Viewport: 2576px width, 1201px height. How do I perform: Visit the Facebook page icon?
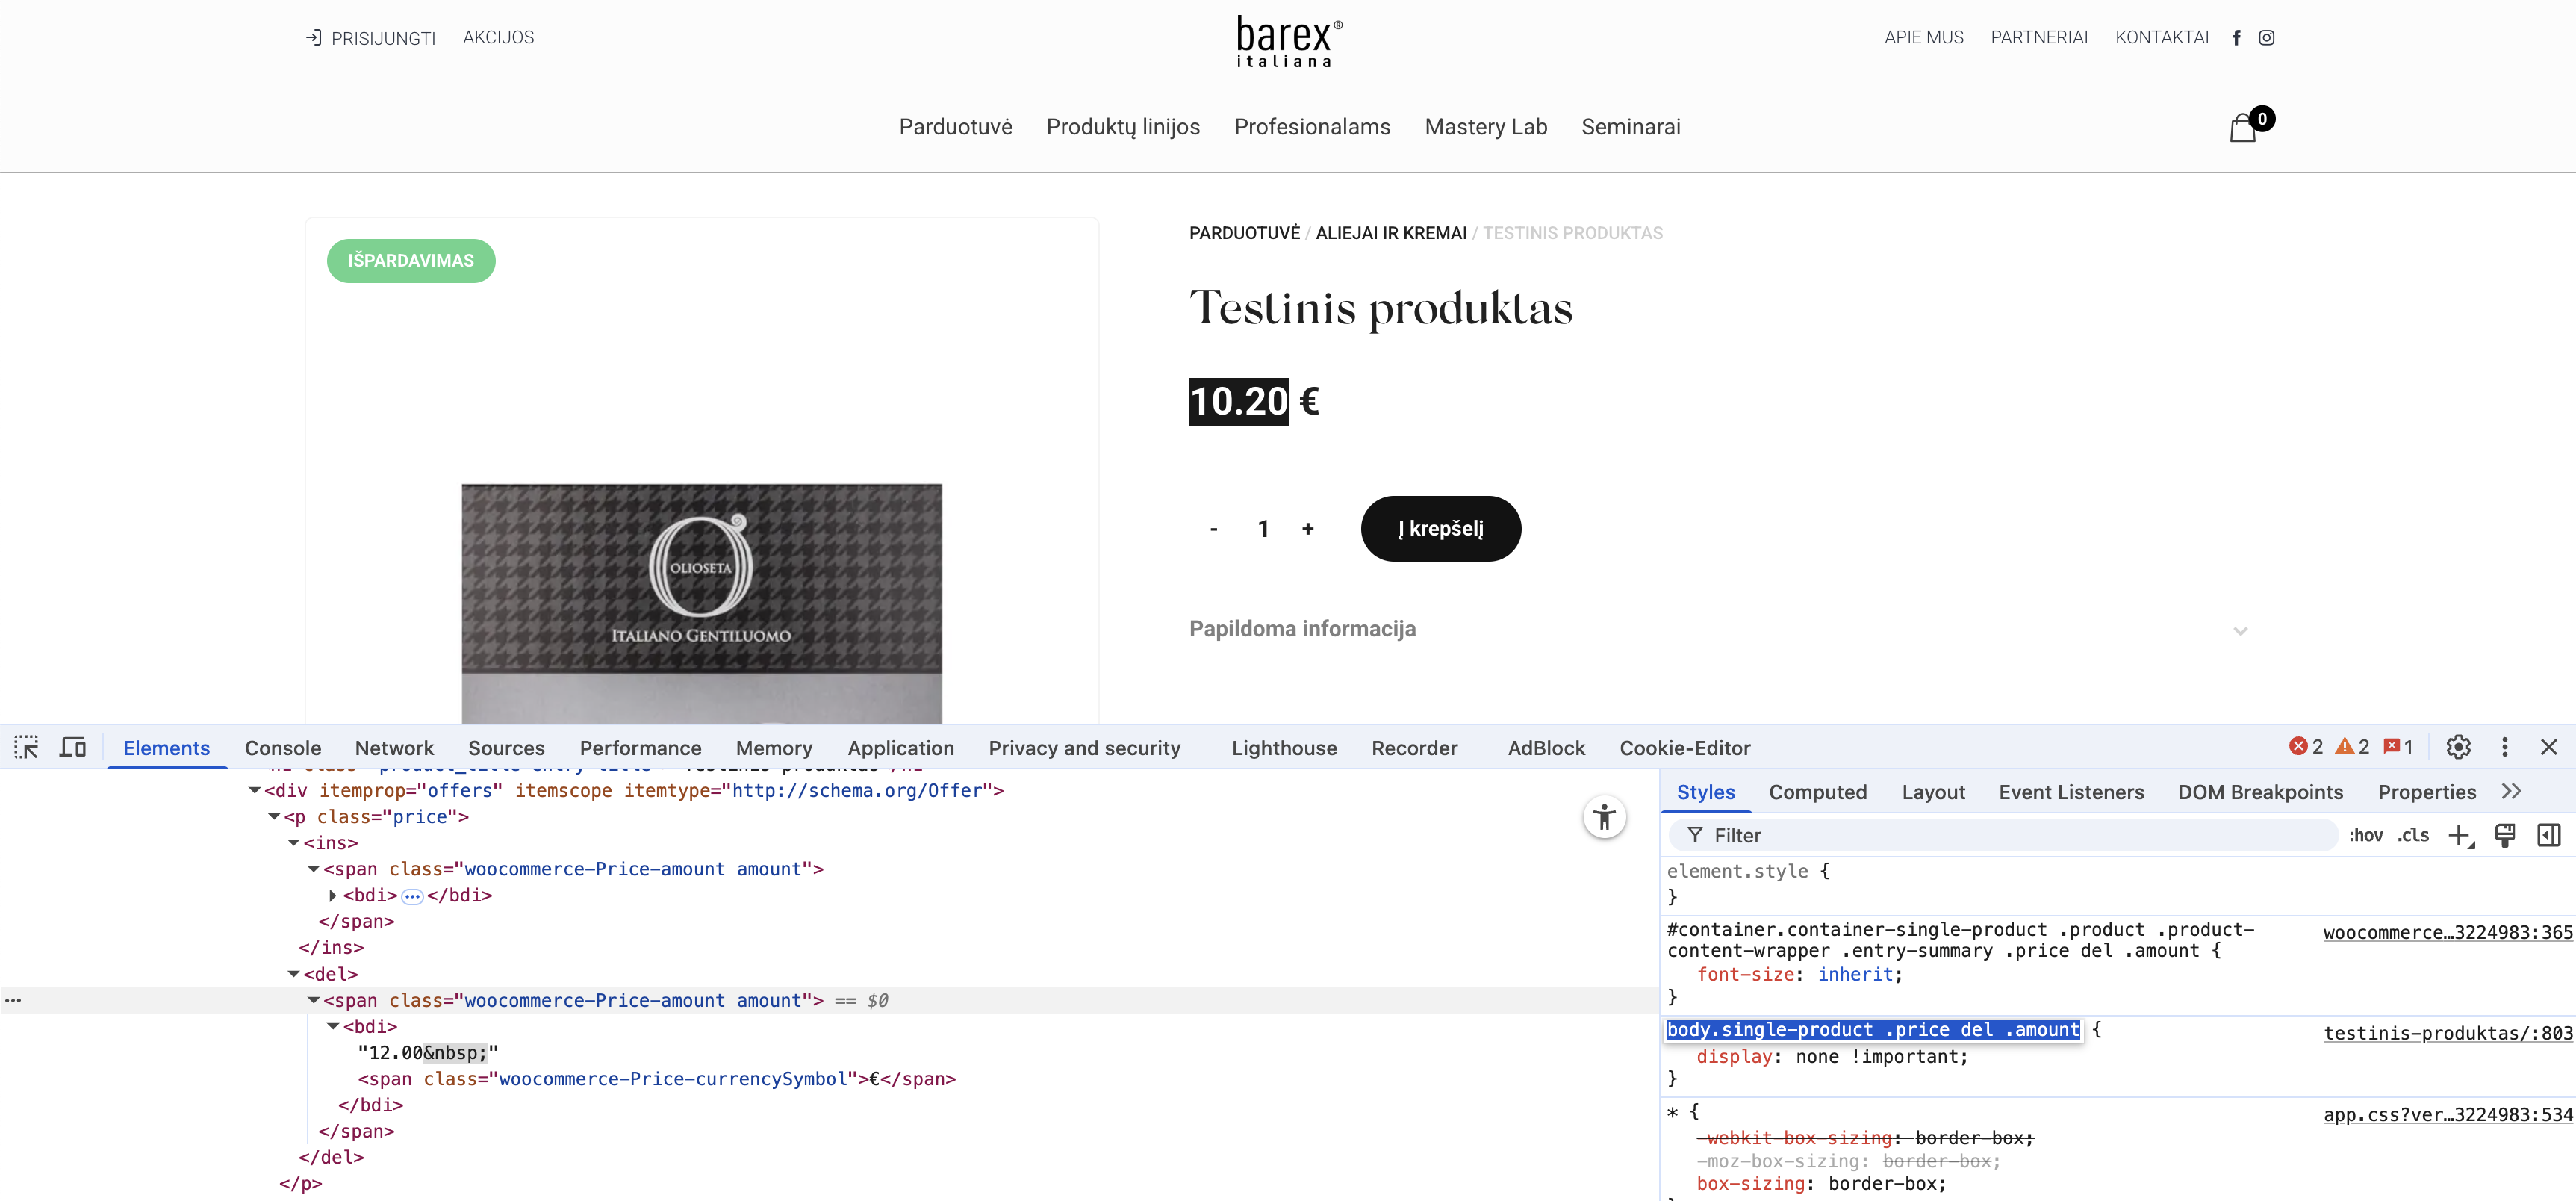point(2236,38)
